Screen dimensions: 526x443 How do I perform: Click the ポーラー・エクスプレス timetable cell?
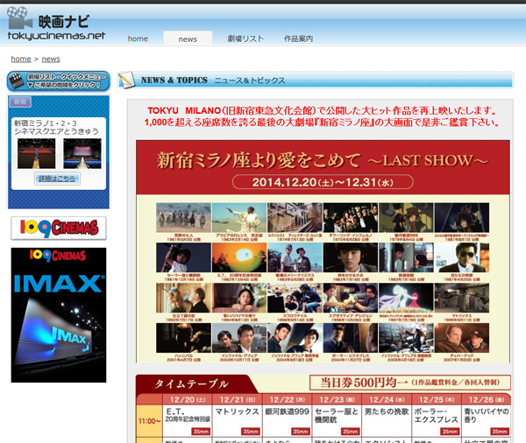pos(437,421)
